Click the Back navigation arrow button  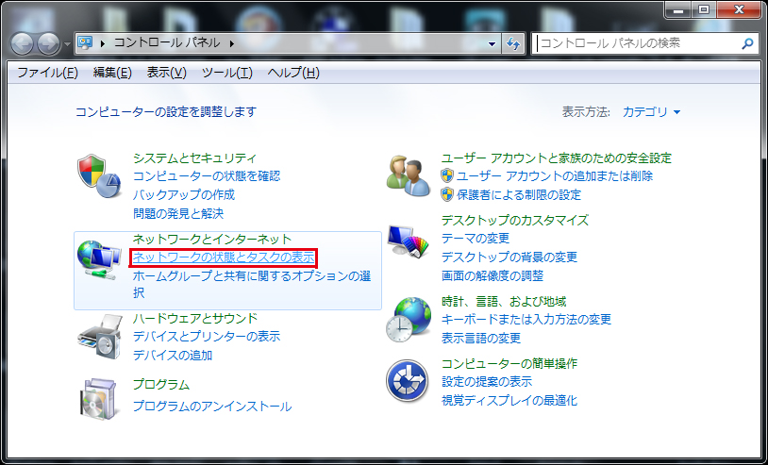coord(22,44)
